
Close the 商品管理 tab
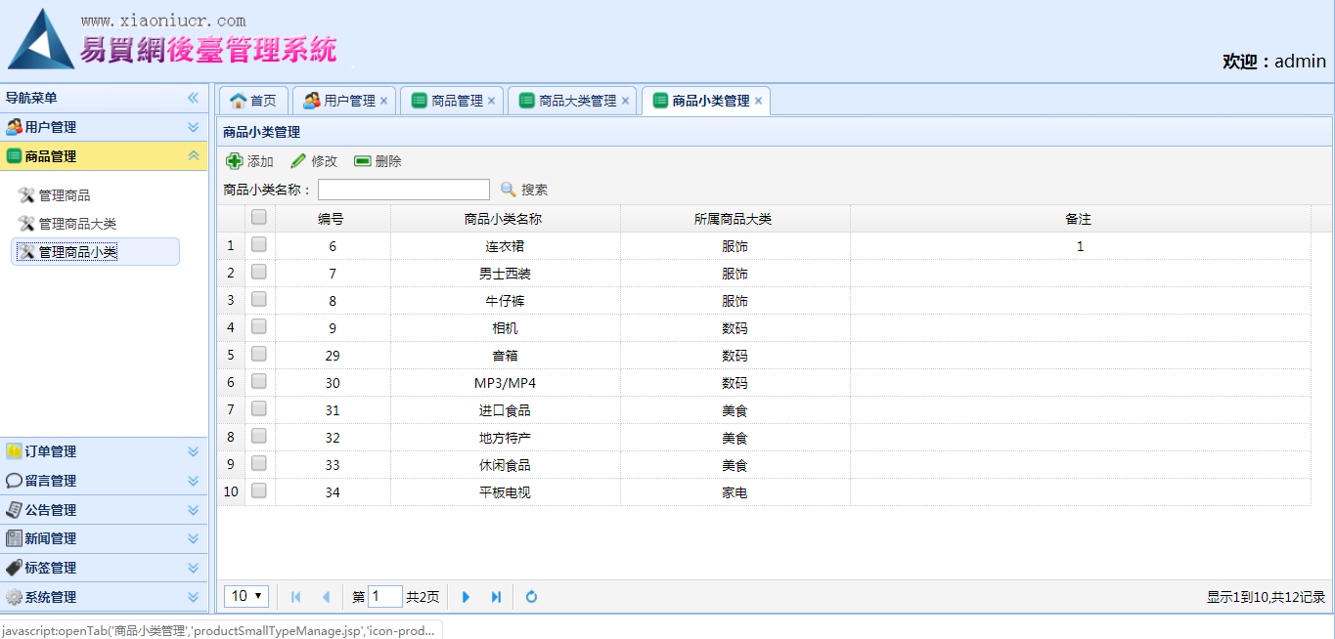[491, 101]
